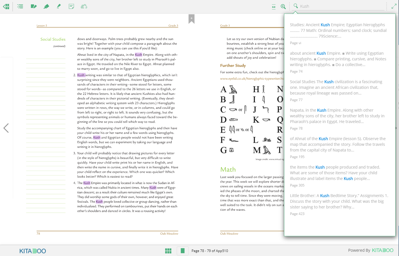Viewport: 399px width, 256px height.
Task: Click the cloud sync icon
Action: [x=84, y=6]
